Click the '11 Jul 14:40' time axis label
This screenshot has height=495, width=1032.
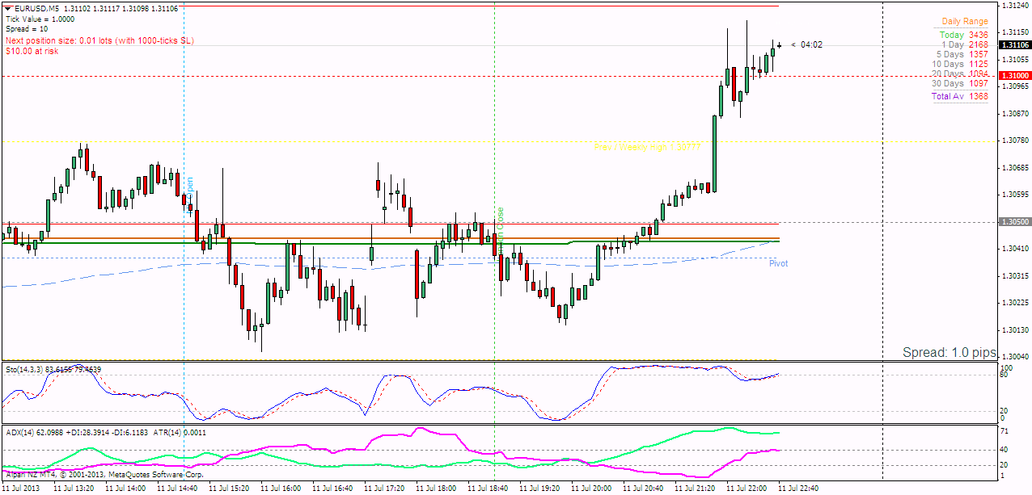click(176, 489)
